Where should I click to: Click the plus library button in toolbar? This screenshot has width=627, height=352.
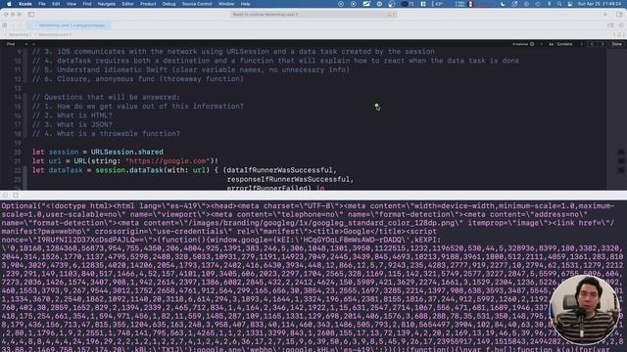click(x=605, y=15)
